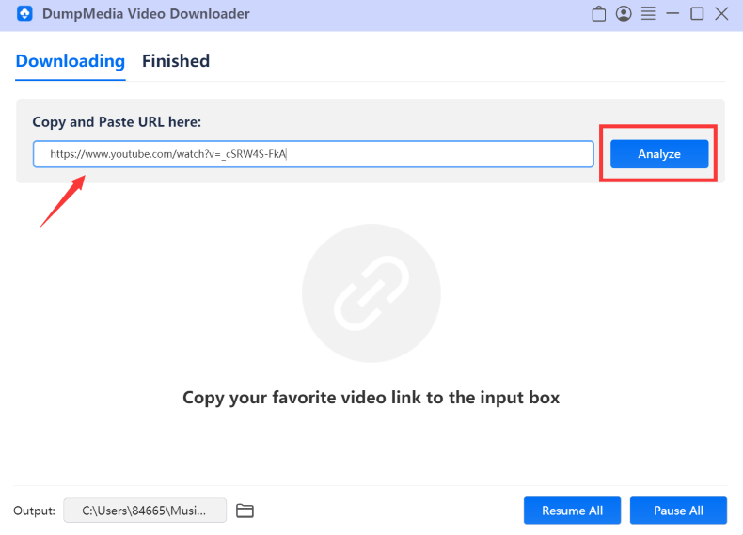Image resolution: width=743 pixels, height=535 pixels.
Task: Click the 'Output:' label
Action: [x=34, y=511]
